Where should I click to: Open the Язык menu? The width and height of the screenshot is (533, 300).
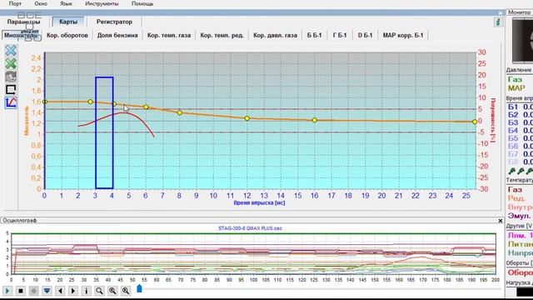(x=66, y=3)
